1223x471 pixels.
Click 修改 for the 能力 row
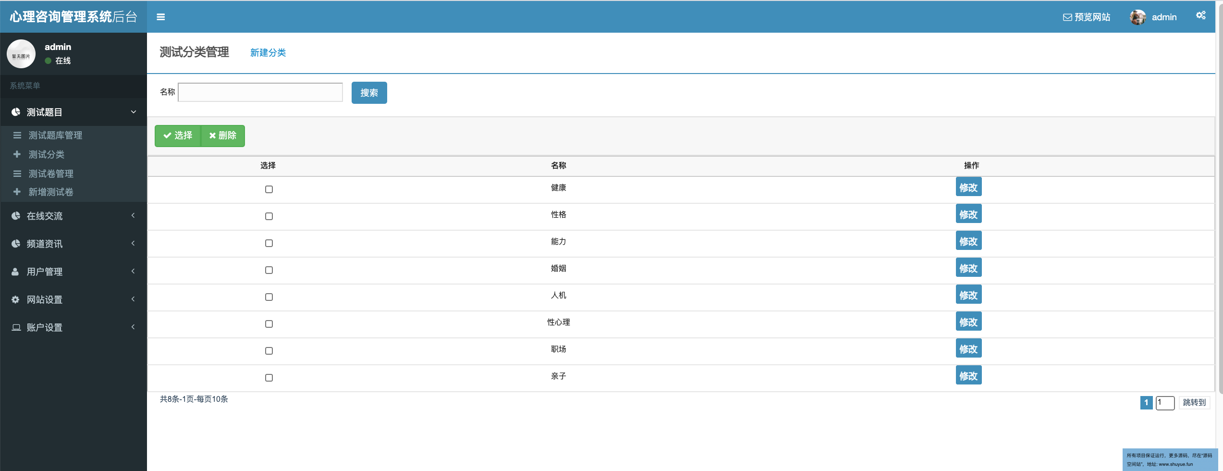pos(968,241)
